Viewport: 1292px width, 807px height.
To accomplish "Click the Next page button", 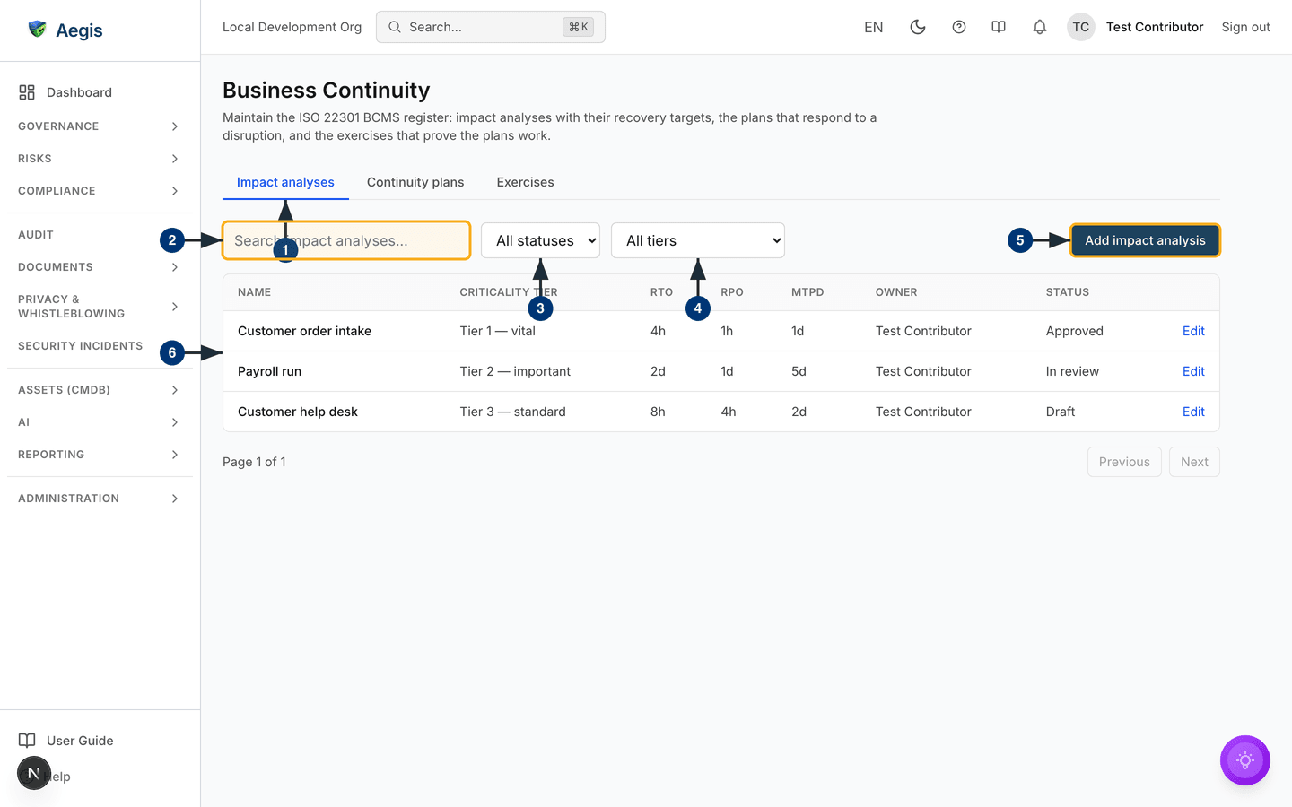I will coord(1194,462).
